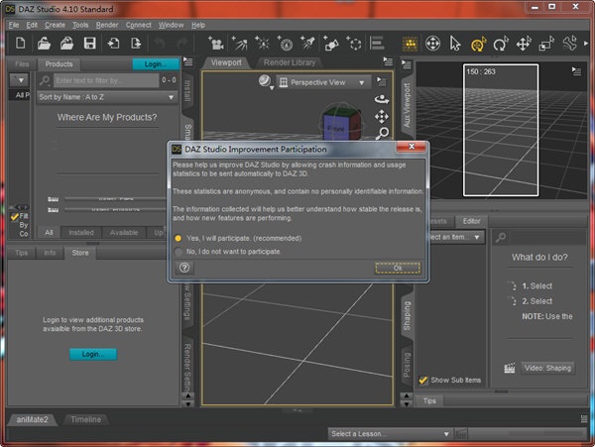Click the shading sphere icon in viewport
This screenshot has width=595, height=447.
(267, 82)
